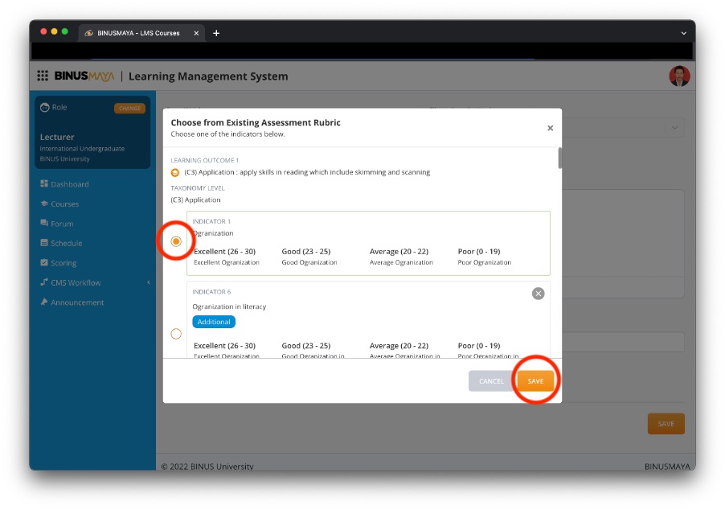Image resolution: width=725 pixels, height=510 pixels.
Task: Click the Forum chat icon
Action: (44, 223)
